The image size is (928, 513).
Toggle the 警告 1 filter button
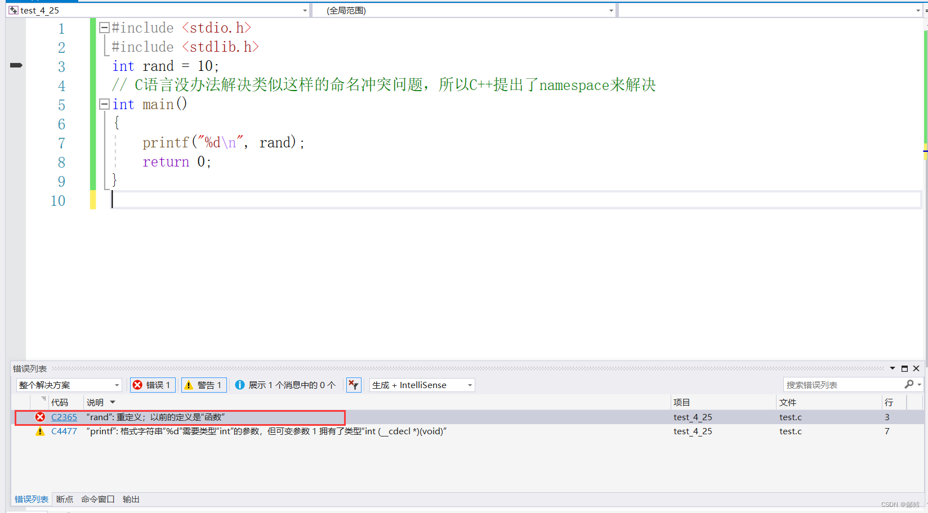tap(203, 385)
